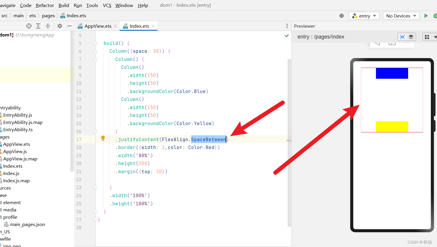Viewport: 437px width, 247px height.
Task: Hide the project panel with the minus icon
Action: coord(69,26)
